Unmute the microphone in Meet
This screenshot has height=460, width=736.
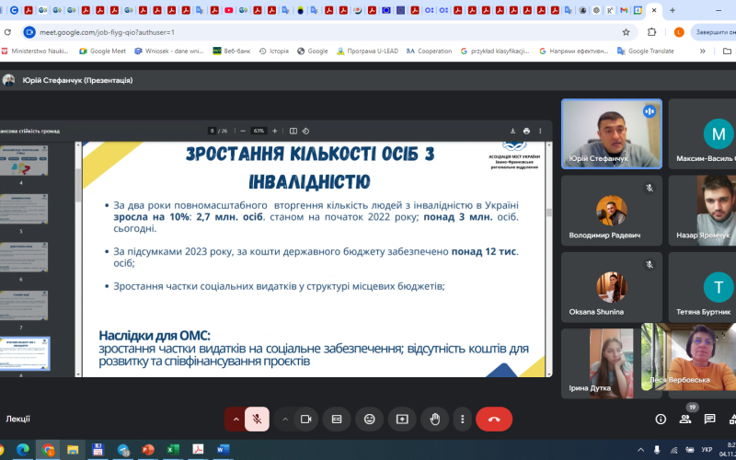[x=257, y=420]
